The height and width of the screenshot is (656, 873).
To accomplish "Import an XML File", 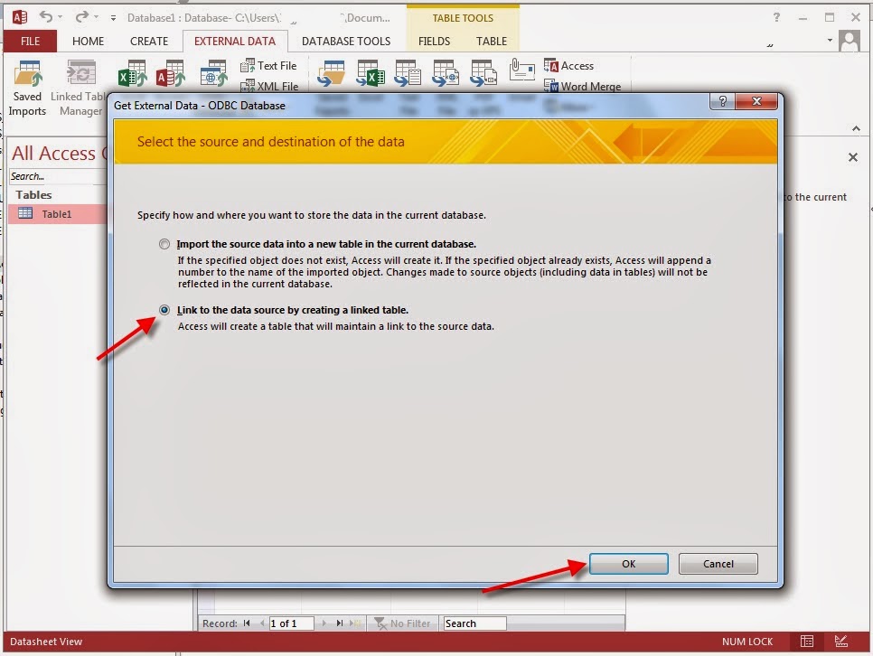I will click(x=269, y=86).
